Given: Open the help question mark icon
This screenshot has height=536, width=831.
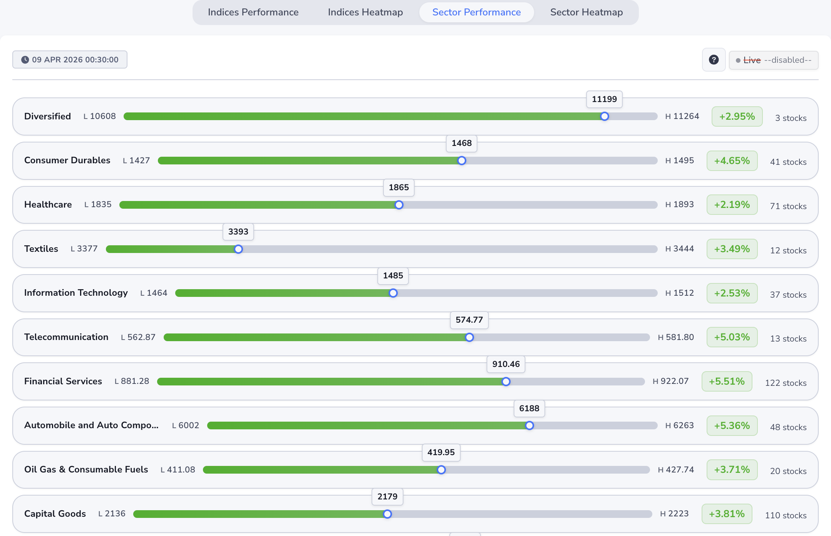Looking at the screenshot, I should pyautogui.click(x=714, y=60).
